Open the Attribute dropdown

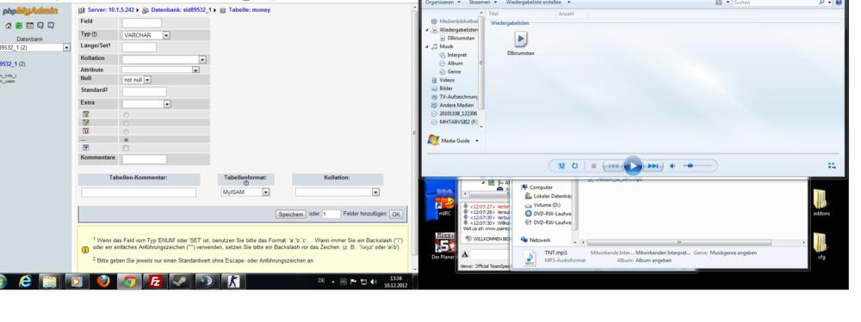(160, 70)
